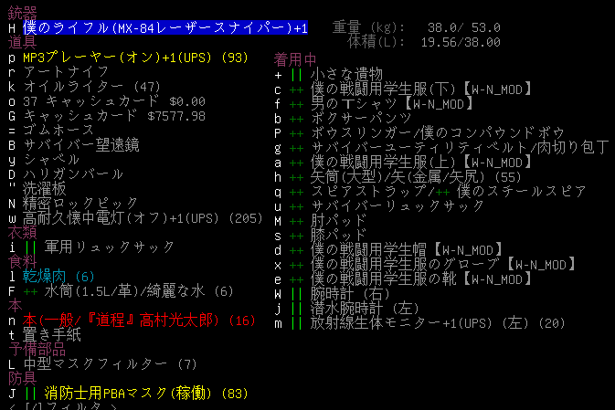615x410 pixels.
Task: Select the highlighted MX-84 laser sniper rifle
Action: [x=164, y=28]
